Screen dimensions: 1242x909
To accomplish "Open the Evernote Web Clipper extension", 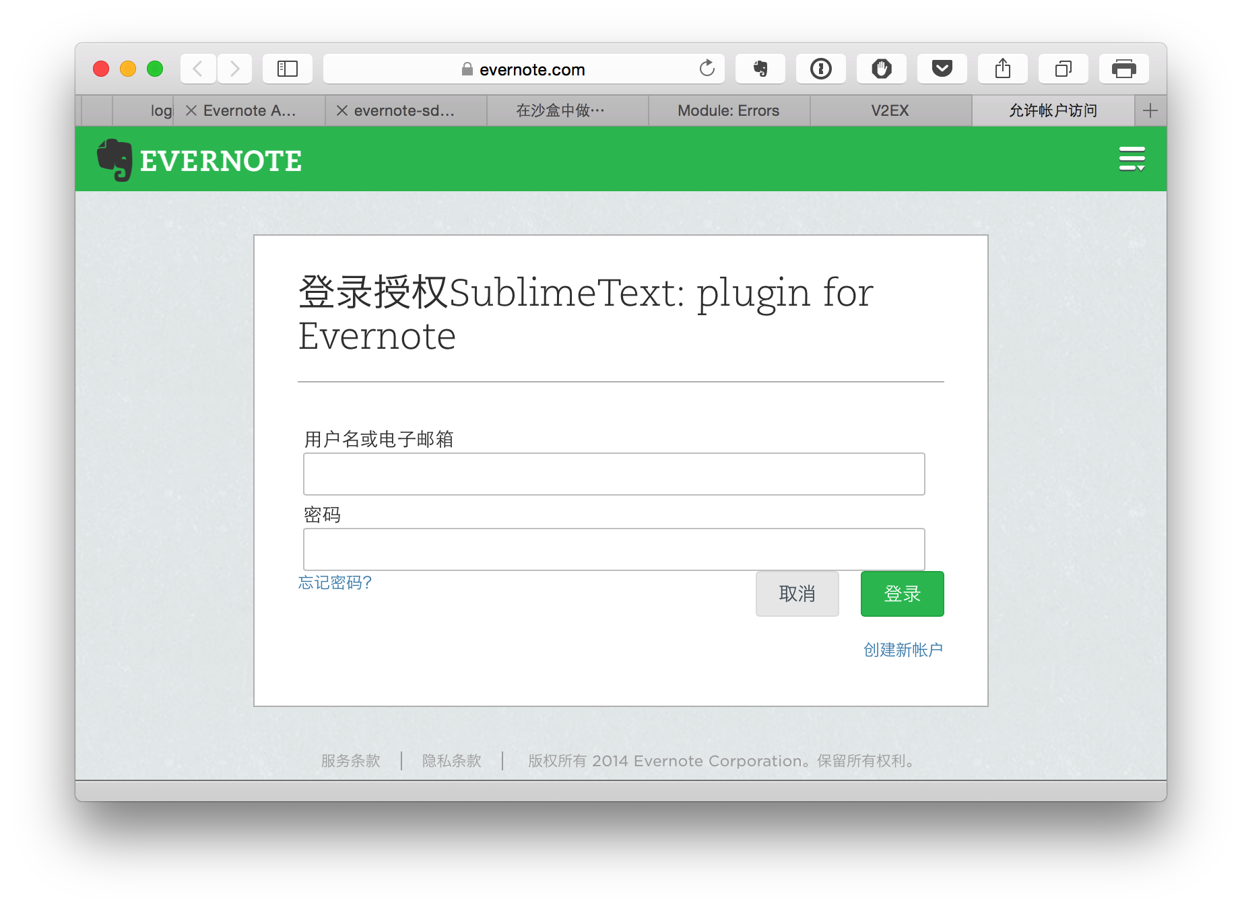I will (x=760, y=69).
